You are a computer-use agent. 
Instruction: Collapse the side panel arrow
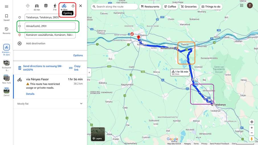pos(89,72)
